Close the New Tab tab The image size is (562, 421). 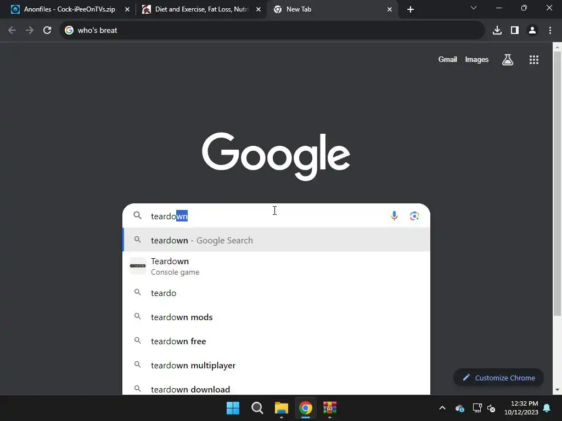pyautogui.click(x=390, y=9)
